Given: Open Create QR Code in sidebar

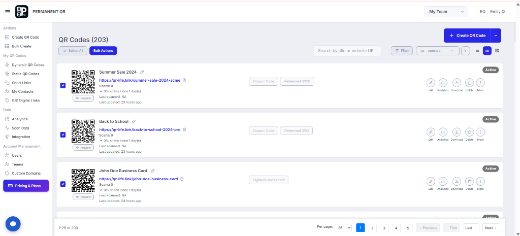Looking at the screenshot, I should coord(22,38).
